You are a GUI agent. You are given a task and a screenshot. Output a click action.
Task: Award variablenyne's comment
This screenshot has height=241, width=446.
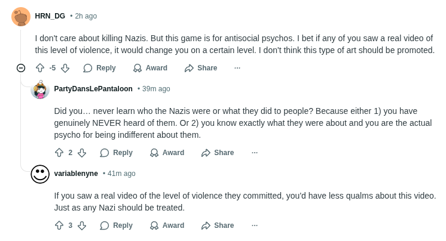[167, 225]
